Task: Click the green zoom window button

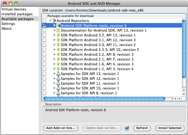Action: (x=16, y=3)
